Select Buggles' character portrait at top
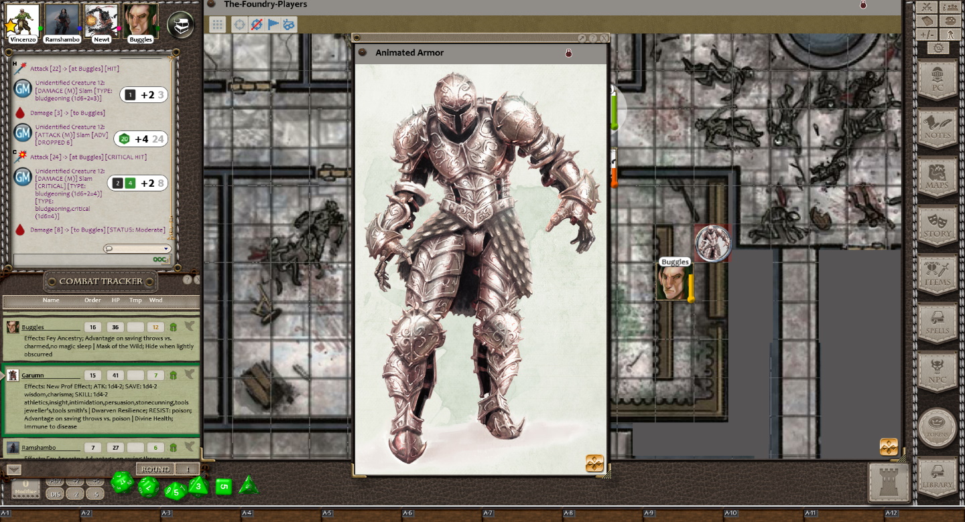965x522 pixels. 140,20
